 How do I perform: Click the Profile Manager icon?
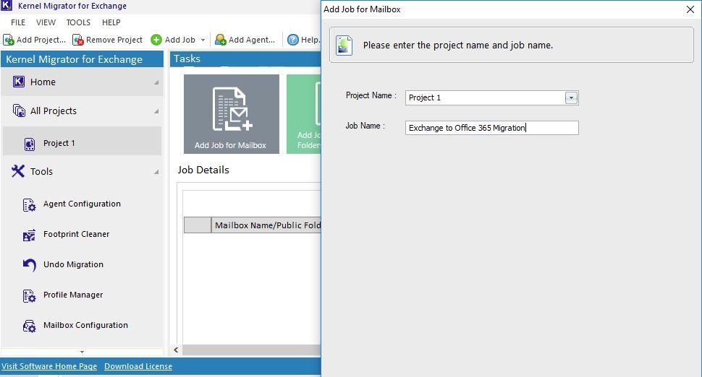click(x=29, y=295)
